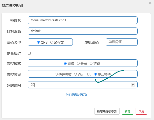The width and height of the screenshot is (154, 120).
Task: Choose the 快速失败 flow control effect
Action: [56, 74]
